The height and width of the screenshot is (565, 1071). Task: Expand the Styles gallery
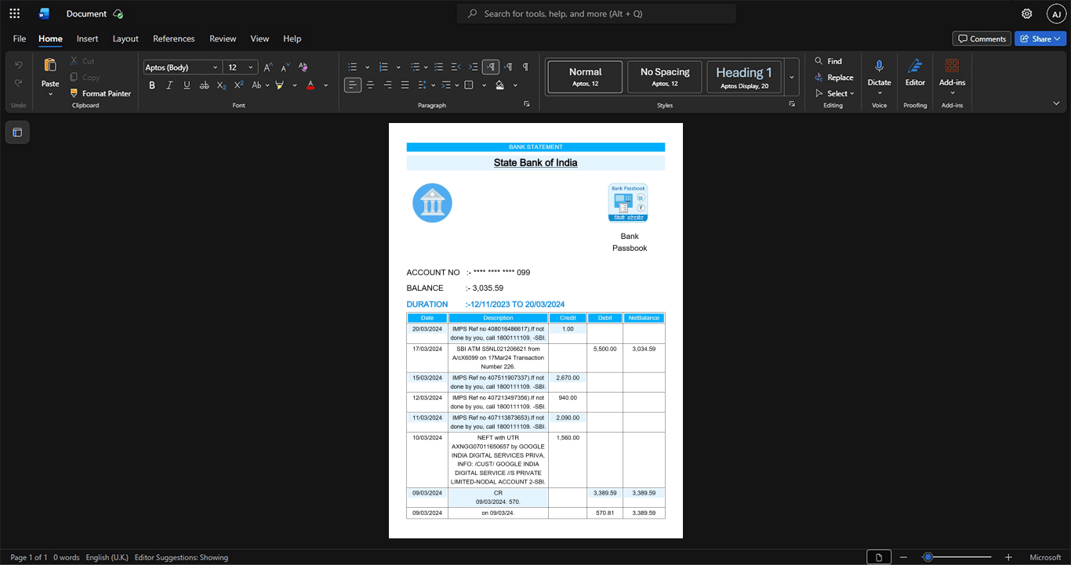[792, 78]
